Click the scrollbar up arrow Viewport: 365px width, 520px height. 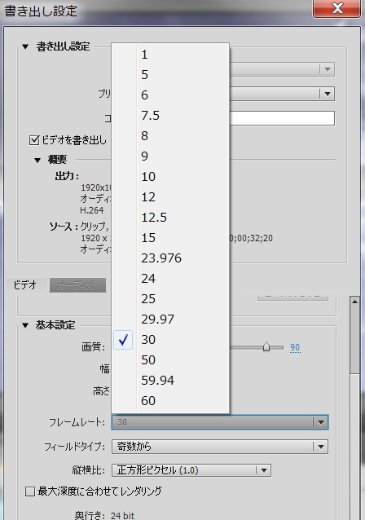[354, 302]
